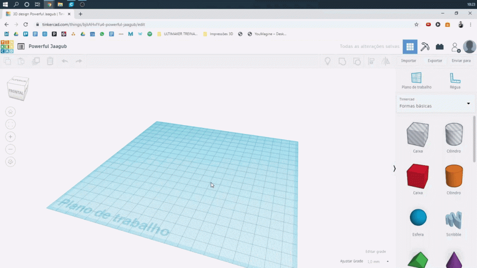Open the Impressões 3D bookmark folder

[218, 34]
